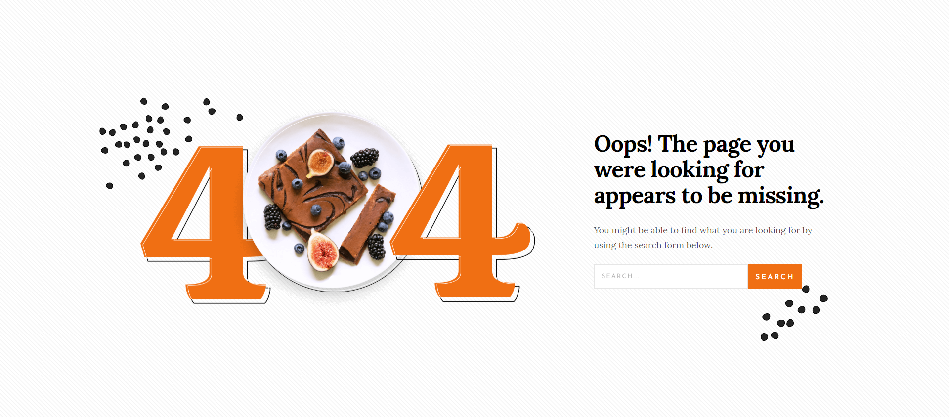Click the paragraph about the search form
The height and width of the screenshot is (417, 949).
click(x=703, y=238)
